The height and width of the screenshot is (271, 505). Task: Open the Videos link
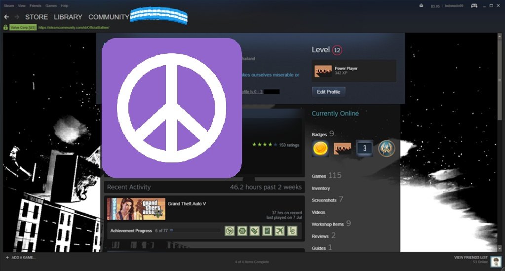pyautogui.click(x=318, y=212)
